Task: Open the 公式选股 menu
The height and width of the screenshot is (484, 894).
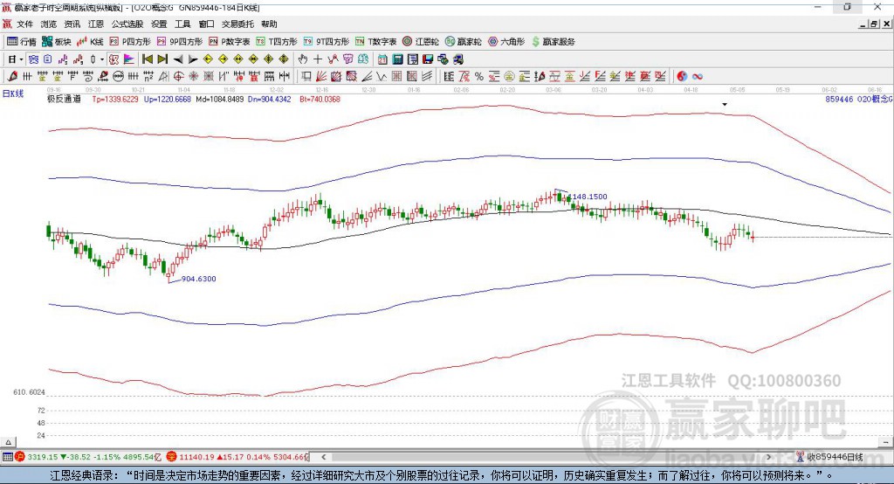Action: [x=127, y=24]
